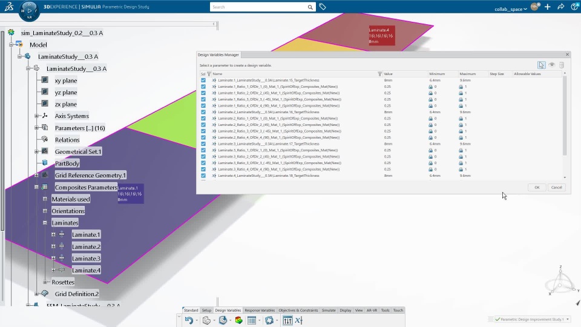Switch to the Objectives & Constraints tab

298,310
